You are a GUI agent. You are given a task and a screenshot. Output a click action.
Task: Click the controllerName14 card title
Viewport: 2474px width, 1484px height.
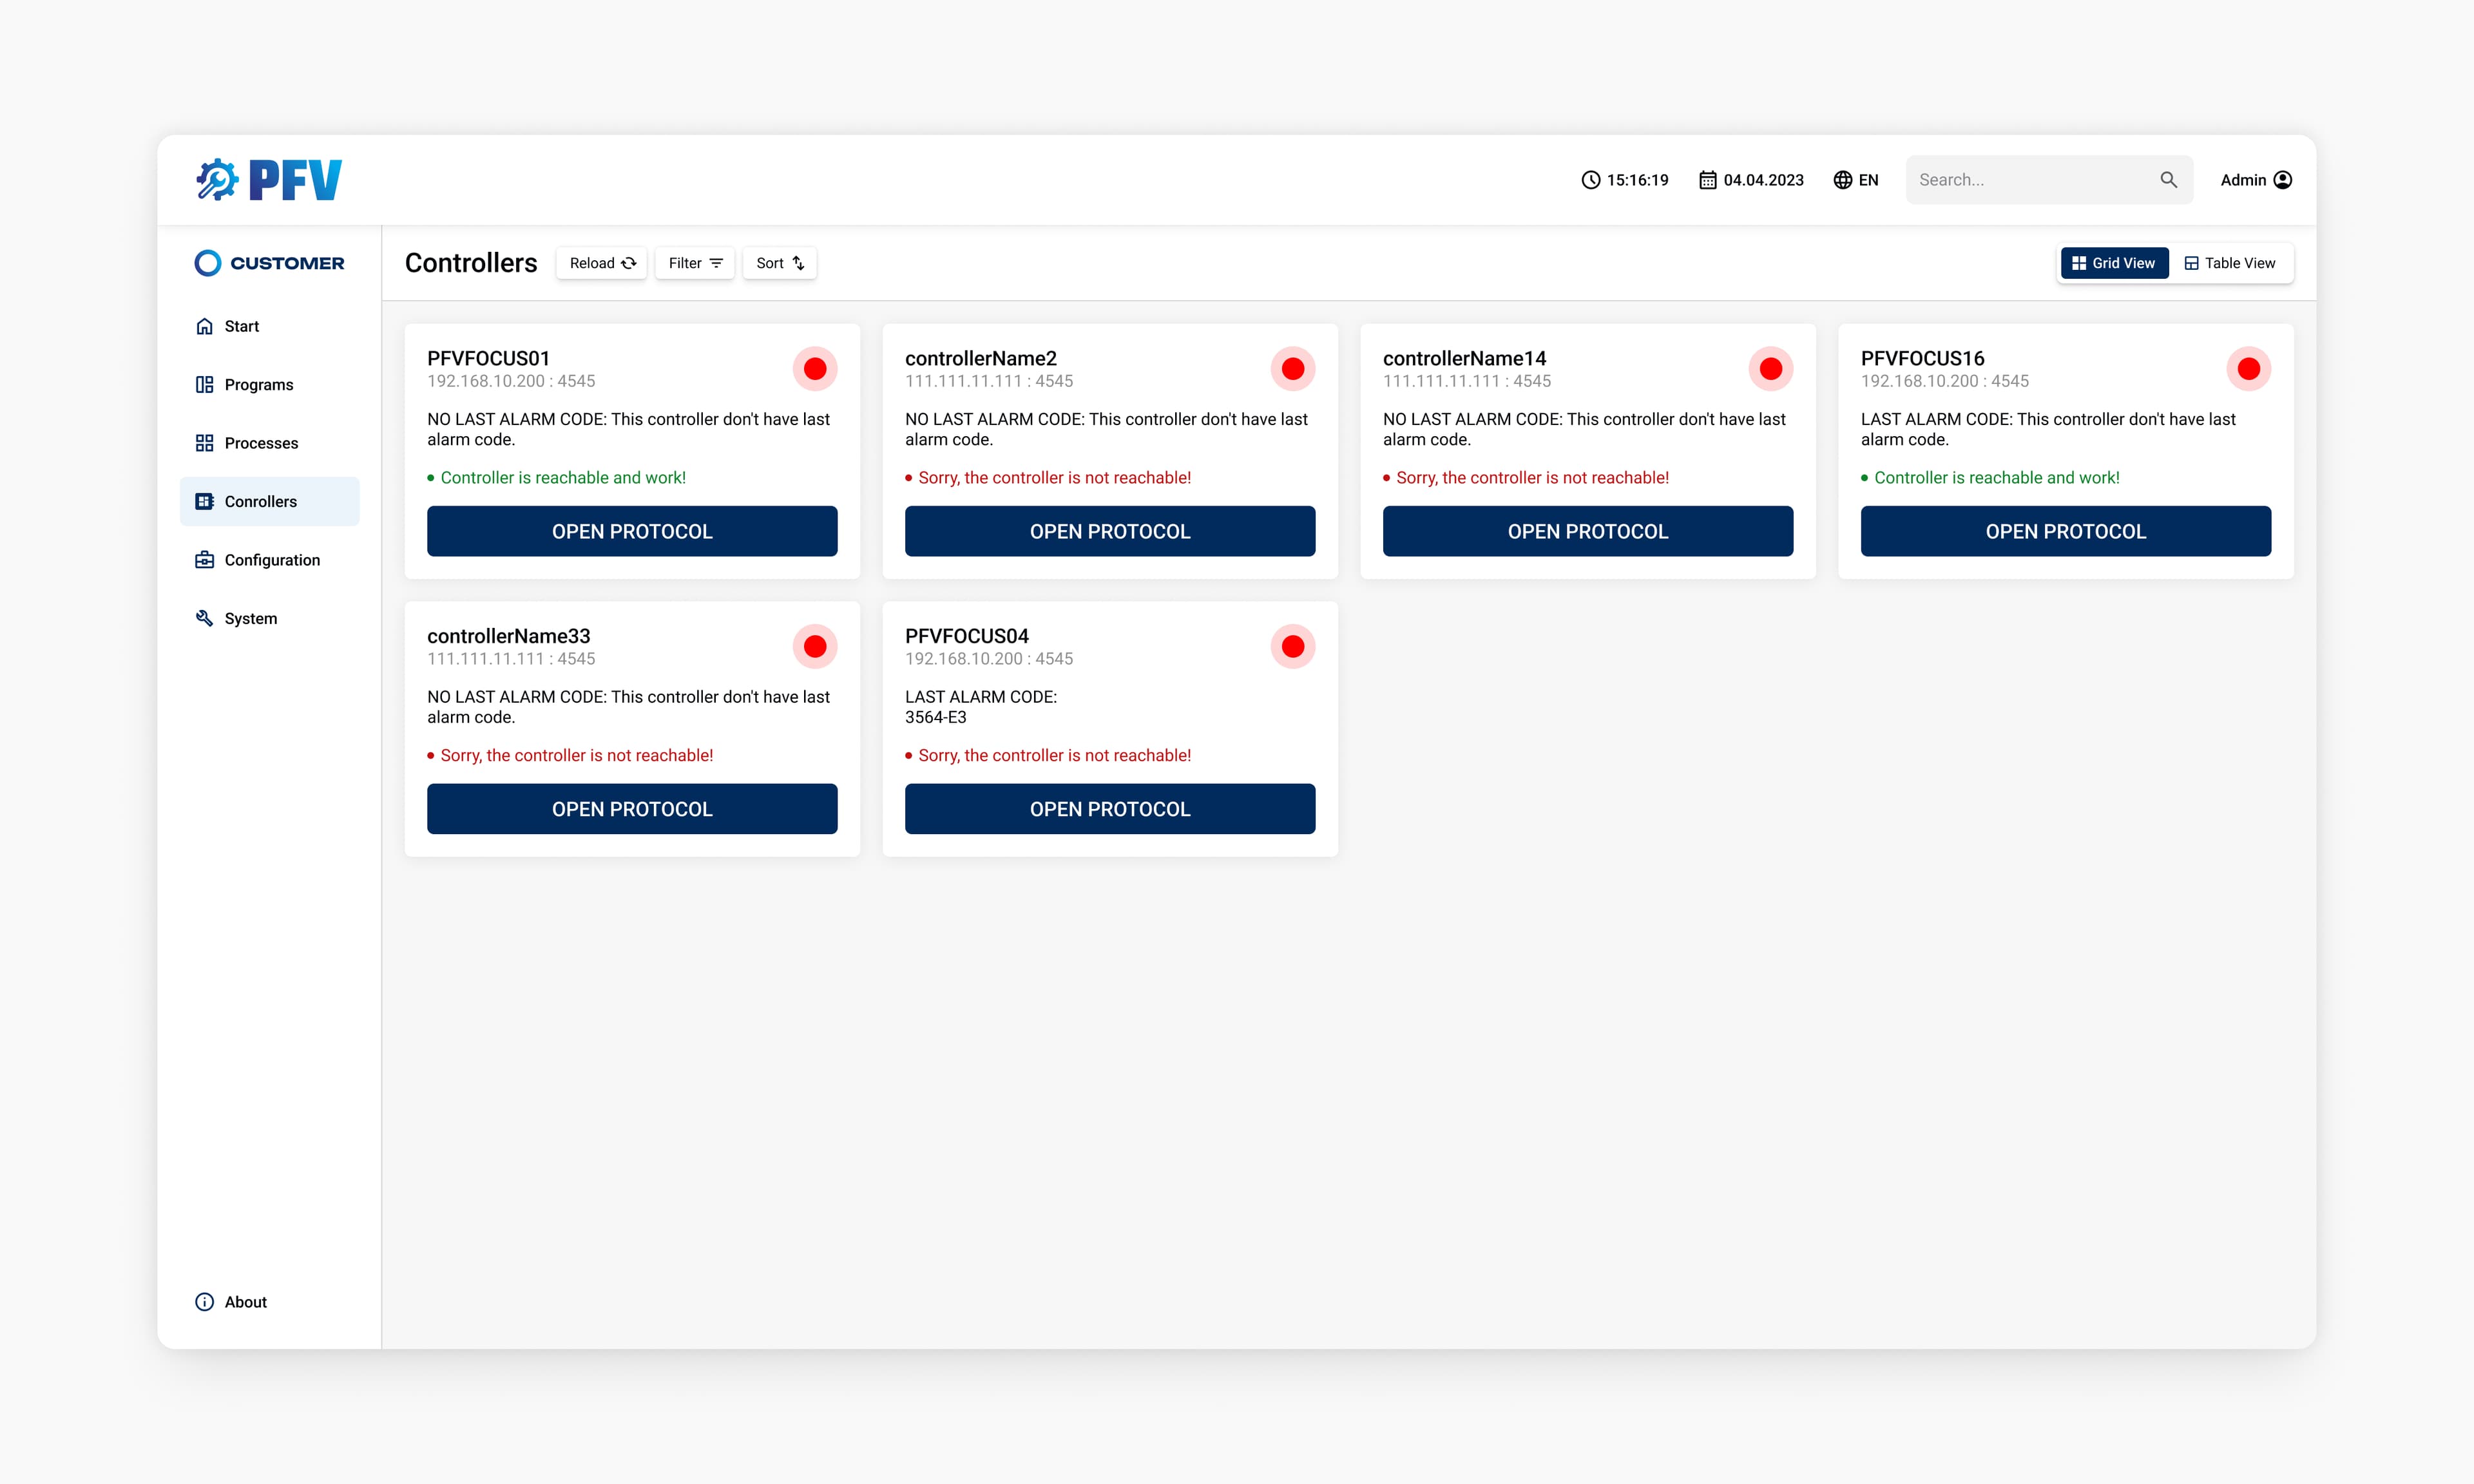(1465, 358)
